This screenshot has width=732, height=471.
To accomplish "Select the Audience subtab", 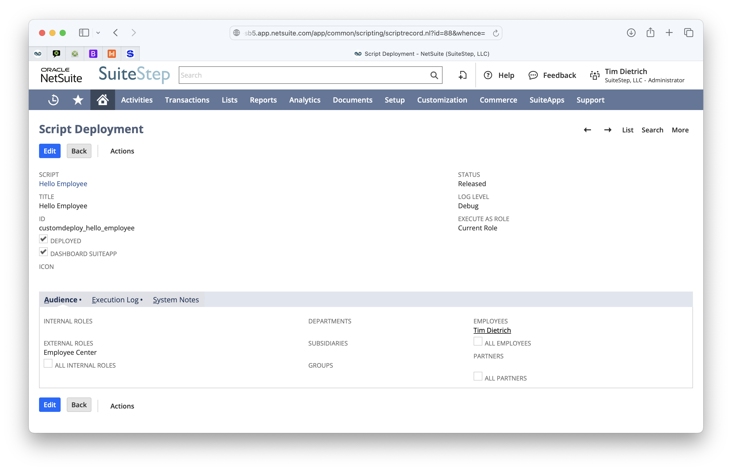I will (61, 300).
